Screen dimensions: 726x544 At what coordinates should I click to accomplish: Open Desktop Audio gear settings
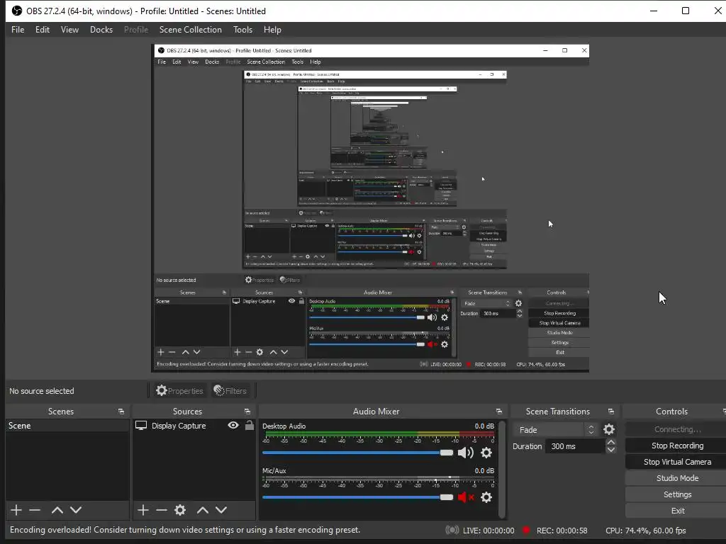point(486,453)
